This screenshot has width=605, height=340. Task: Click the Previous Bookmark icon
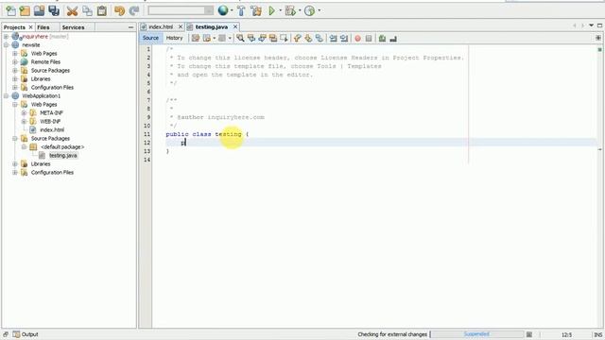[x=297, y=38]
